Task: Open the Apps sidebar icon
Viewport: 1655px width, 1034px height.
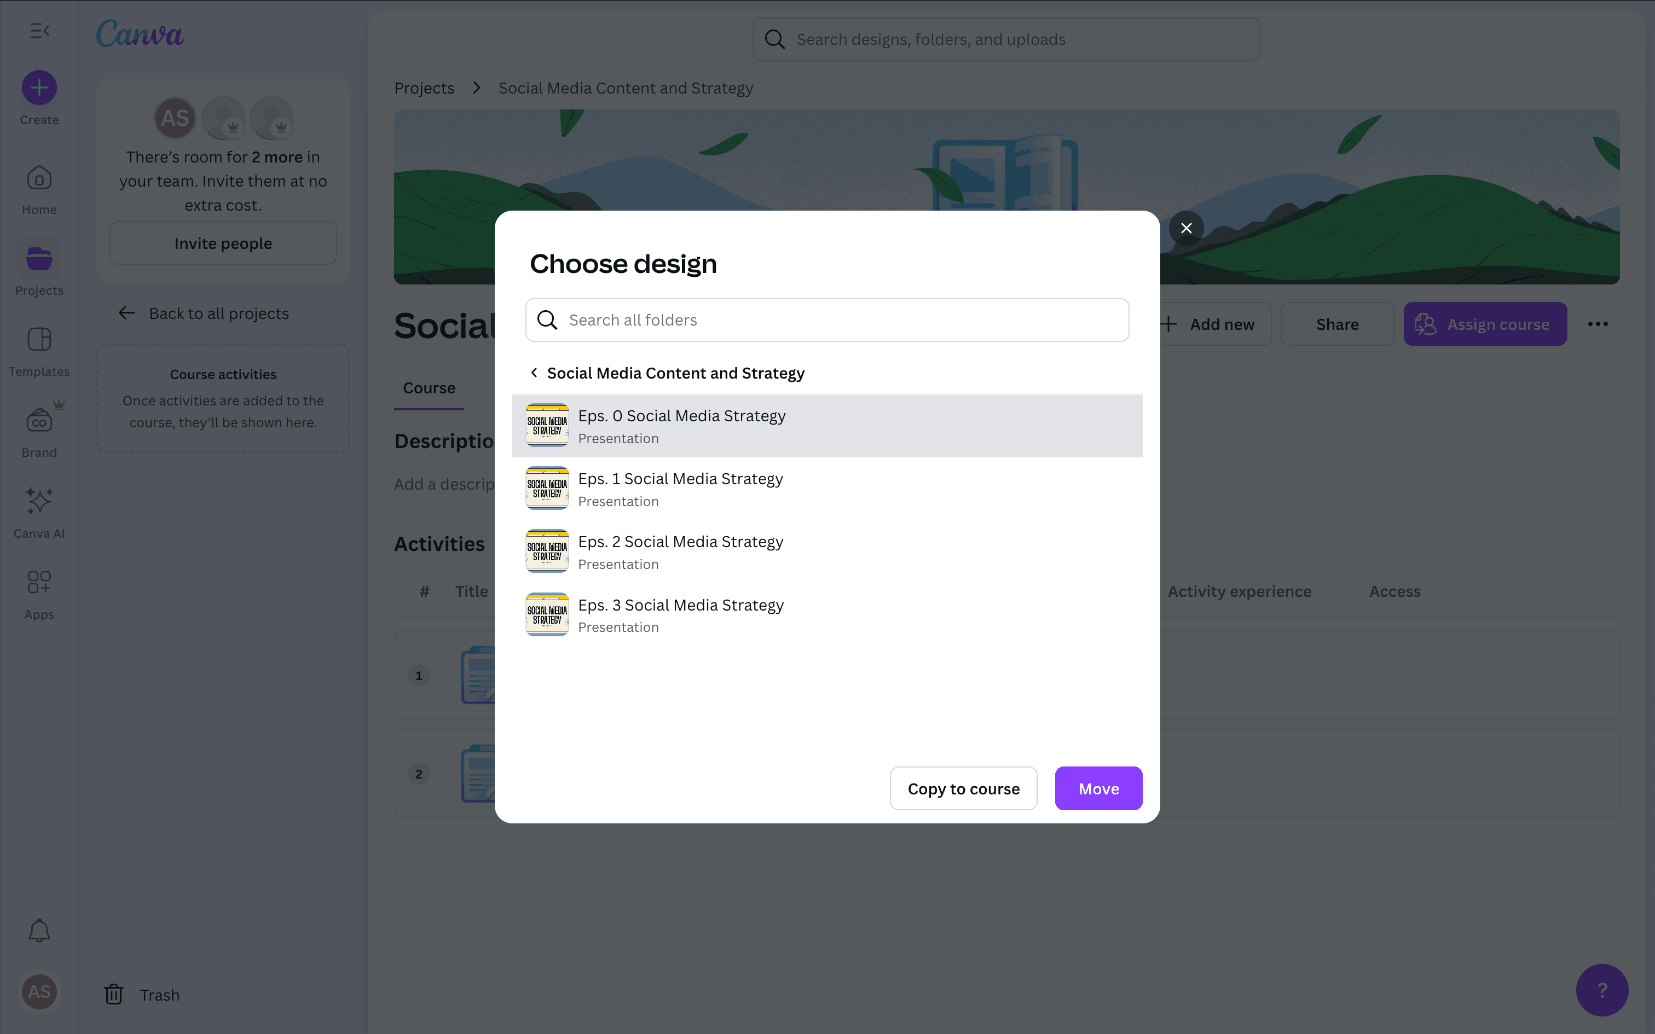Action: 39,583
